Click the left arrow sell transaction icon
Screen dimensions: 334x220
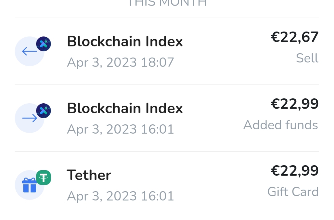click(29, 51)
